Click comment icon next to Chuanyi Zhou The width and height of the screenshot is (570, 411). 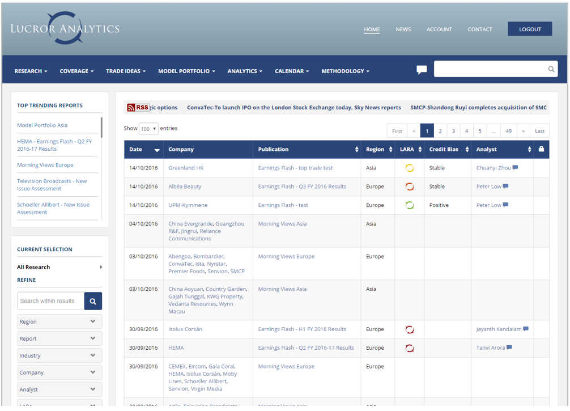tap(515, 168)
